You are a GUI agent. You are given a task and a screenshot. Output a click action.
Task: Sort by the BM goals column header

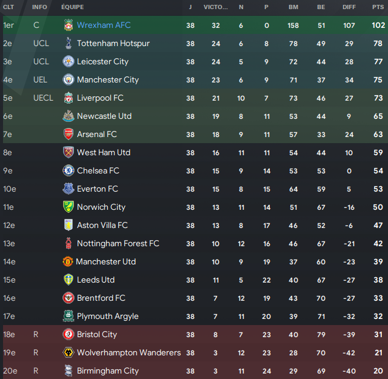pos(293,7)
